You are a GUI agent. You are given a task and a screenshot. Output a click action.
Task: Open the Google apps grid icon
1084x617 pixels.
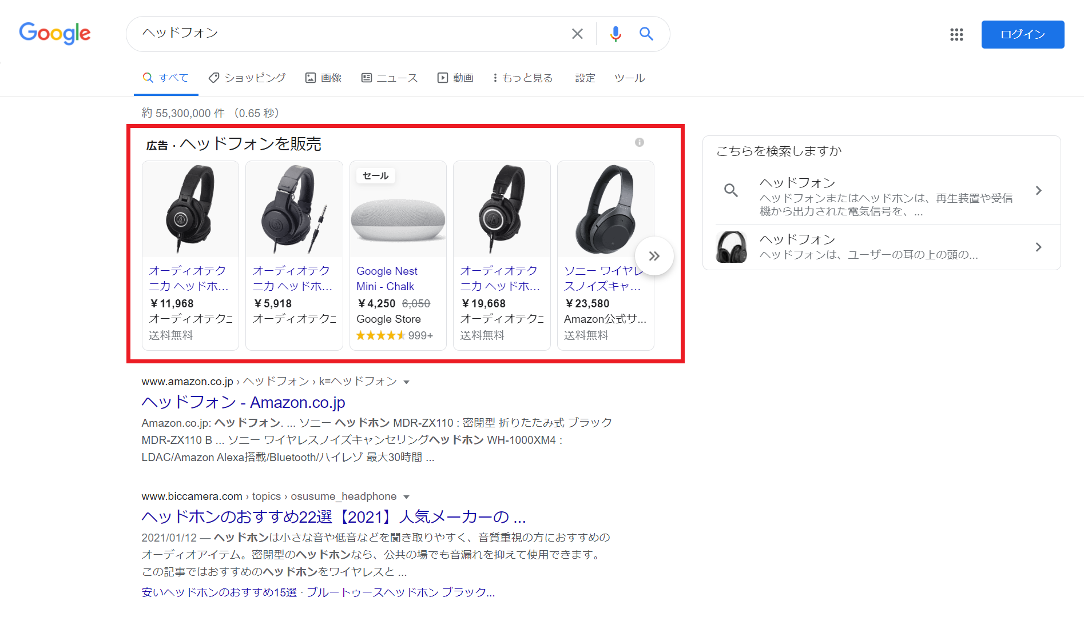[x=956, y=34]
